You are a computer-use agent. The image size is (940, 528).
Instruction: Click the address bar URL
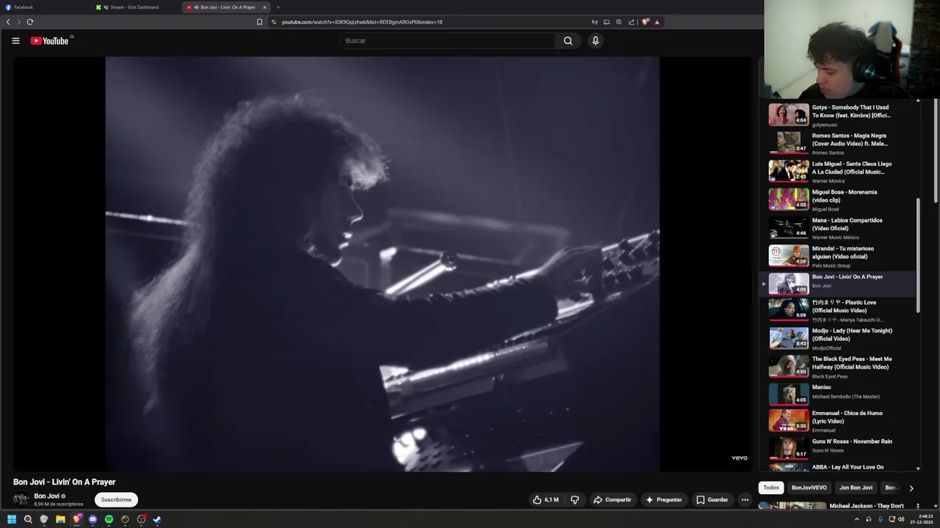tap(362, 22)
